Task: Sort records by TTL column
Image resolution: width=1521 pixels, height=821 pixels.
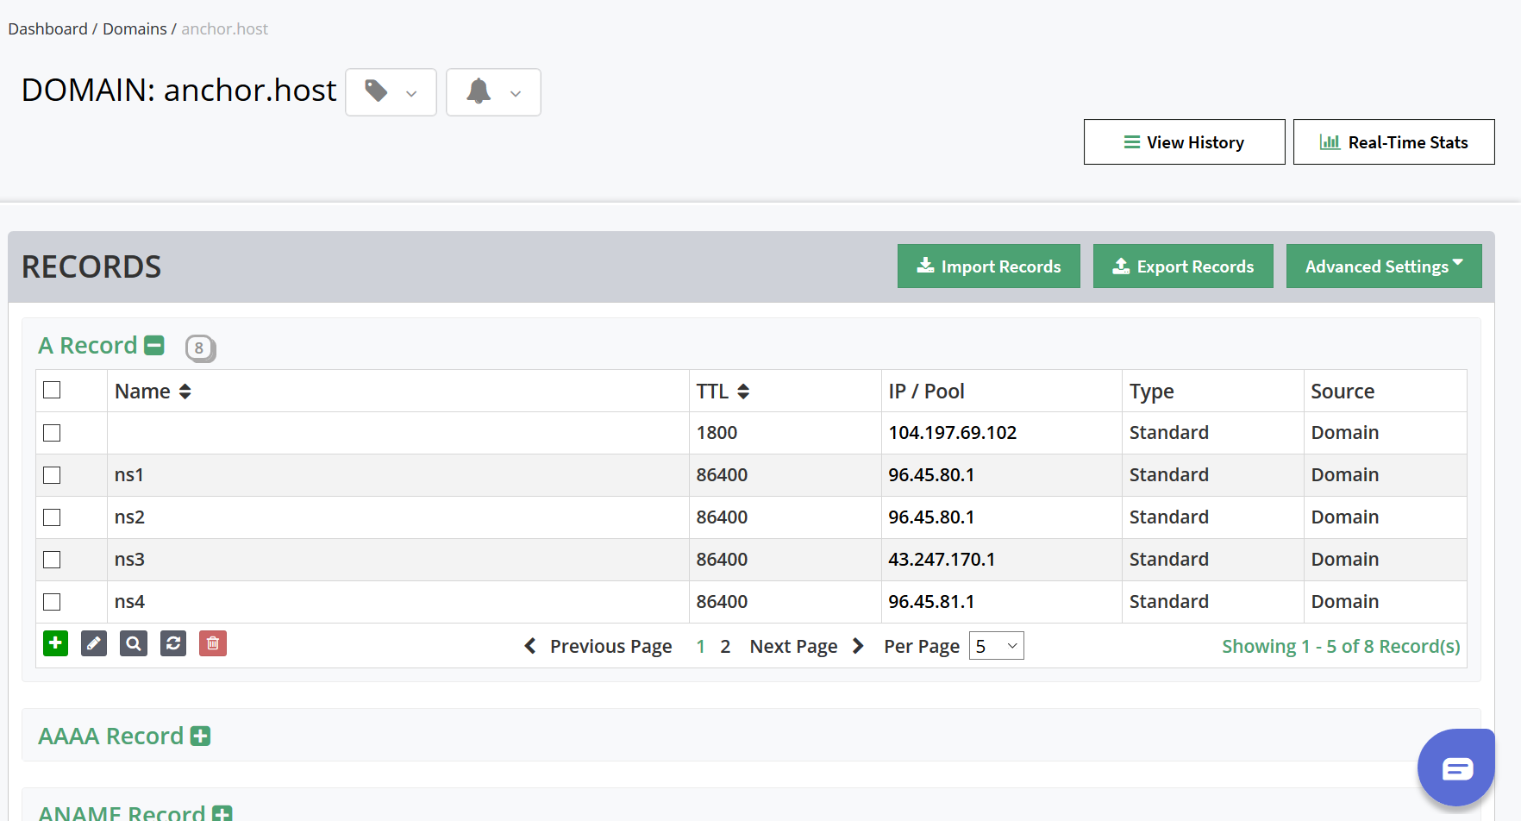Action: [x=743, y=392]
